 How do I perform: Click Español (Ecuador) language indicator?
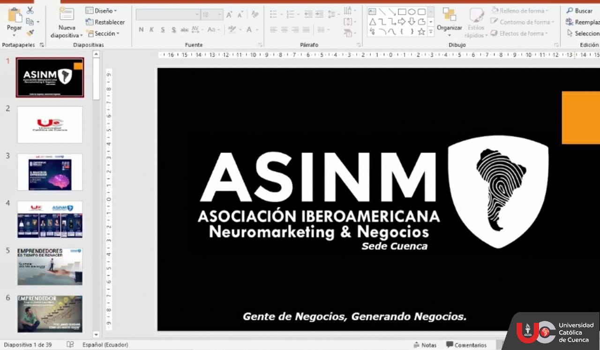coord(105,345)
